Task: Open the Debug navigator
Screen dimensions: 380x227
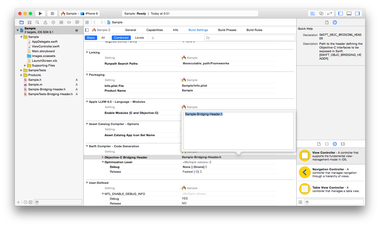Action: (x=61, y=23)
